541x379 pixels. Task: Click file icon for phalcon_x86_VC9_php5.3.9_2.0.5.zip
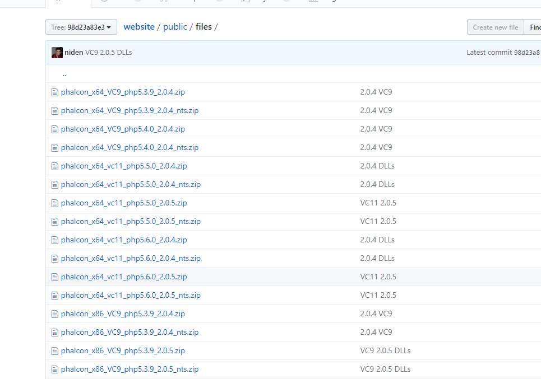point(54,351)
